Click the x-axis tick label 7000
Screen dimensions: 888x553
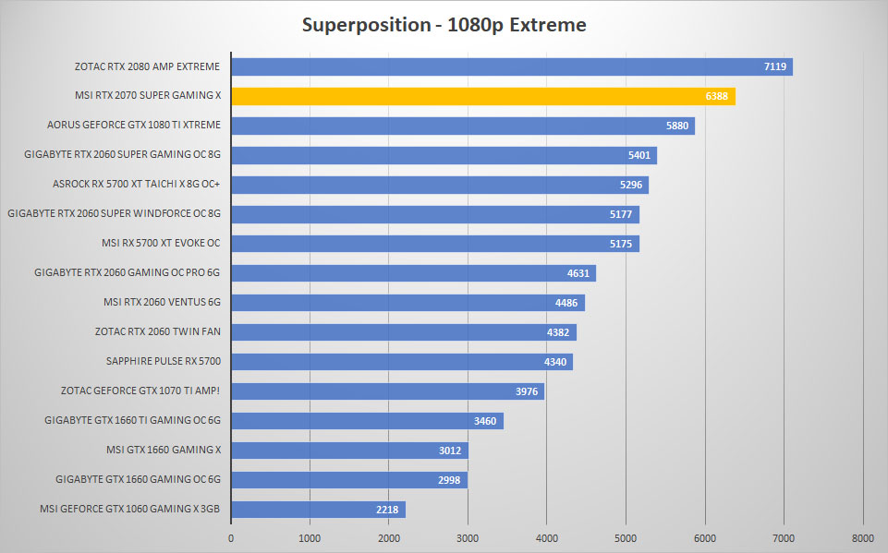click(x=784, y=538)
